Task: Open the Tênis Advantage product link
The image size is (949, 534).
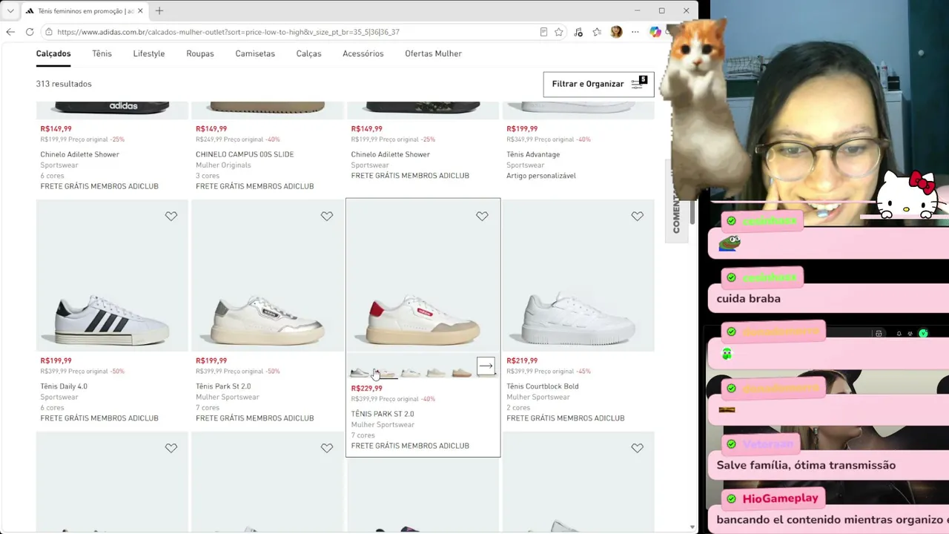Action: point(533,154)
